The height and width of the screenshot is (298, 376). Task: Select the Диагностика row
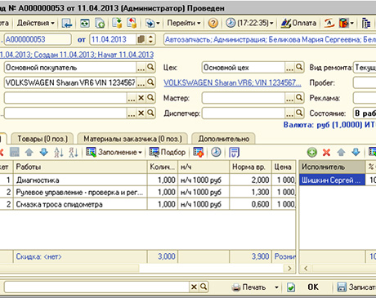click(x=148, y=180)
